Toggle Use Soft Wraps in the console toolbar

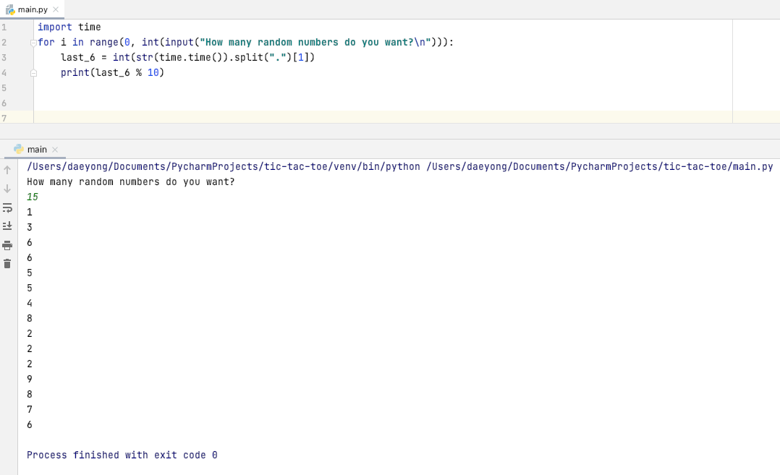(x=7, y=207)
